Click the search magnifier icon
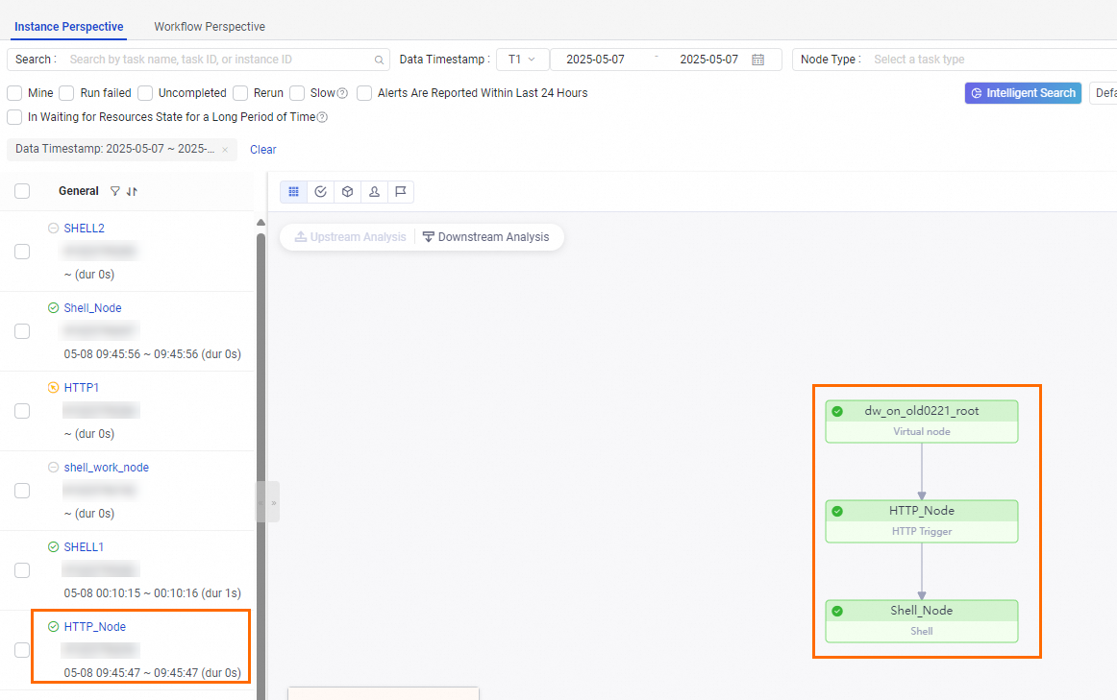The height and width of the screenshot is (700, 1117). 379,60
